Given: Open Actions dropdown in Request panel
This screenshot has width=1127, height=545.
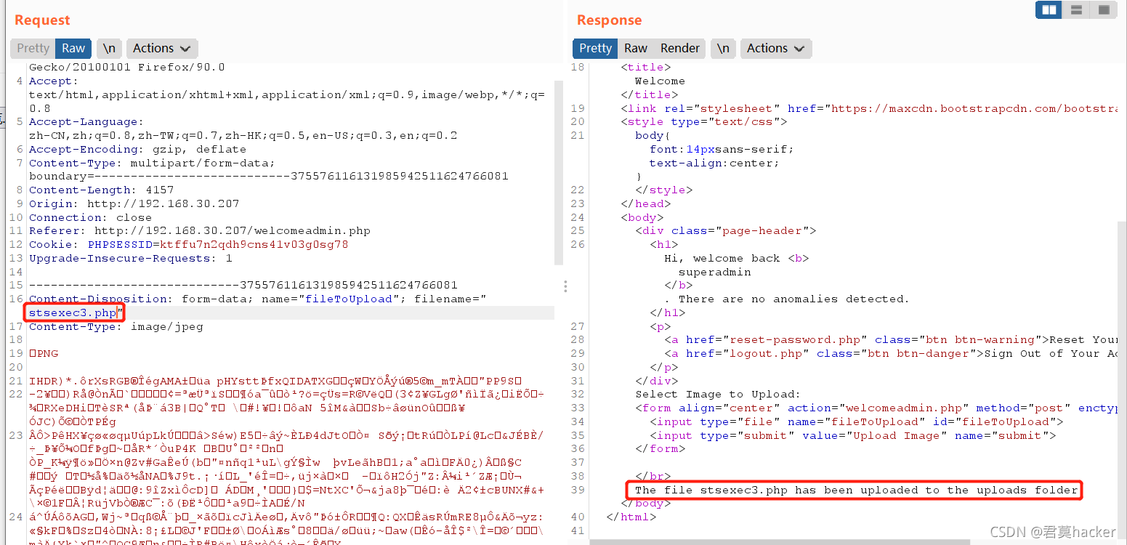Looking at the screenshot, I should point(161,48).
